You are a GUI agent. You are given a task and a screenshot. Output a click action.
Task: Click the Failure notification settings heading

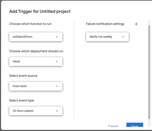(105, 24)
